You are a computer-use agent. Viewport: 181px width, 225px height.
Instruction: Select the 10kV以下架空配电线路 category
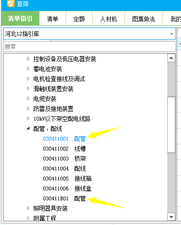[62, 119]
